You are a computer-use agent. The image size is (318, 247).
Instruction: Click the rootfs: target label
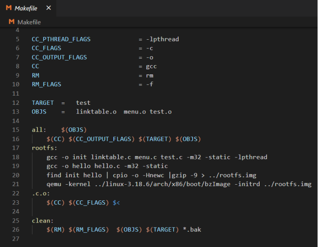[44, 148]
